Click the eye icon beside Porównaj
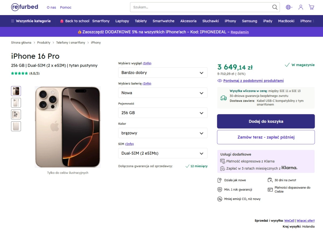This screenshot has width=323, height=234. coord(220,81)
